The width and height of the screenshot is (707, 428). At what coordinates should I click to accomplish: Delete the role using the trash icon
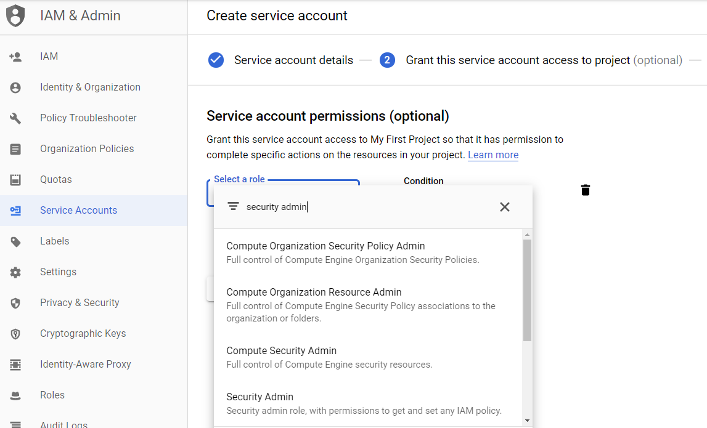(585, 190)
